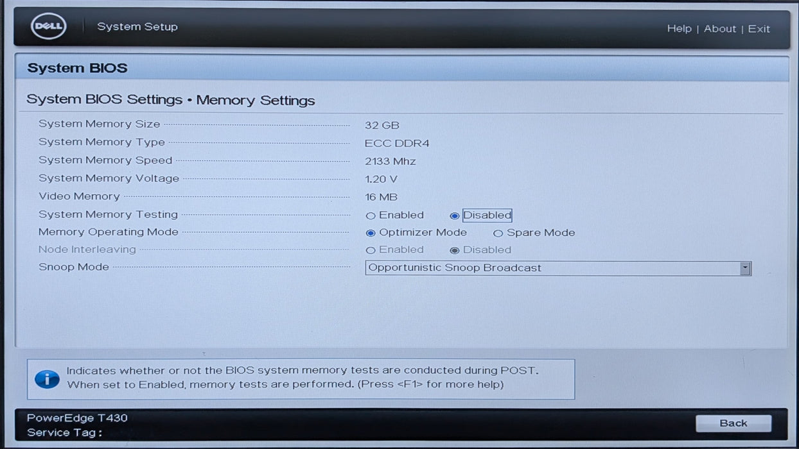
Task: Click the Snoop Mode dropdown arrow
Action: click(745, 268)
